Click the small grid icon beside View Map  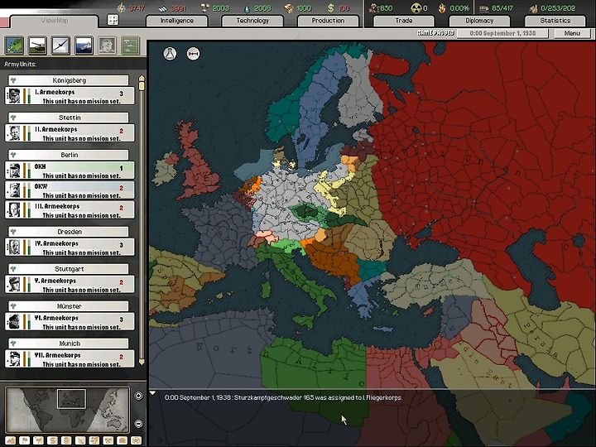(113, 20)
